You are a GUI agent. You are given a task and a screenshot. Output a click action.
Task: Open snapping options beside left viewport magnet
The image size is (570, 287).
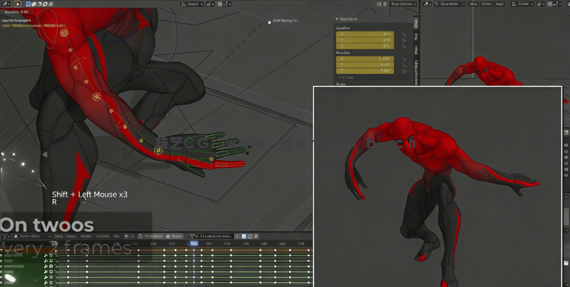(227, 4)
